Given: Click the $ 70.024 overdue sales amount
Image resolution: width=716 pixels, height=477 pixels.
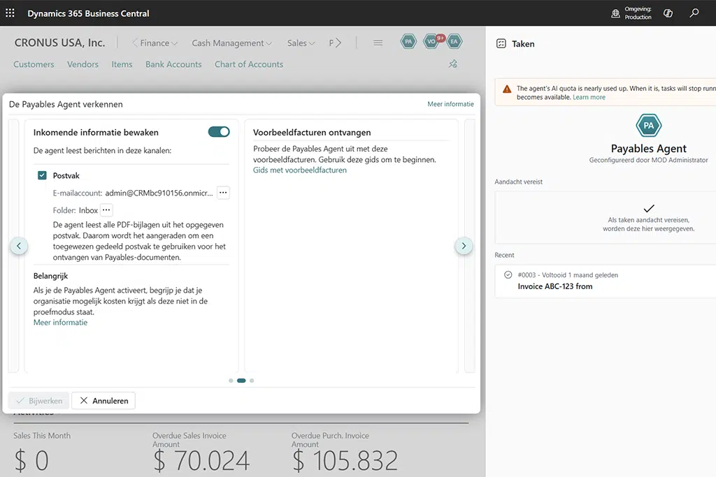Looking at the screenshot, I should click(201, 460).
